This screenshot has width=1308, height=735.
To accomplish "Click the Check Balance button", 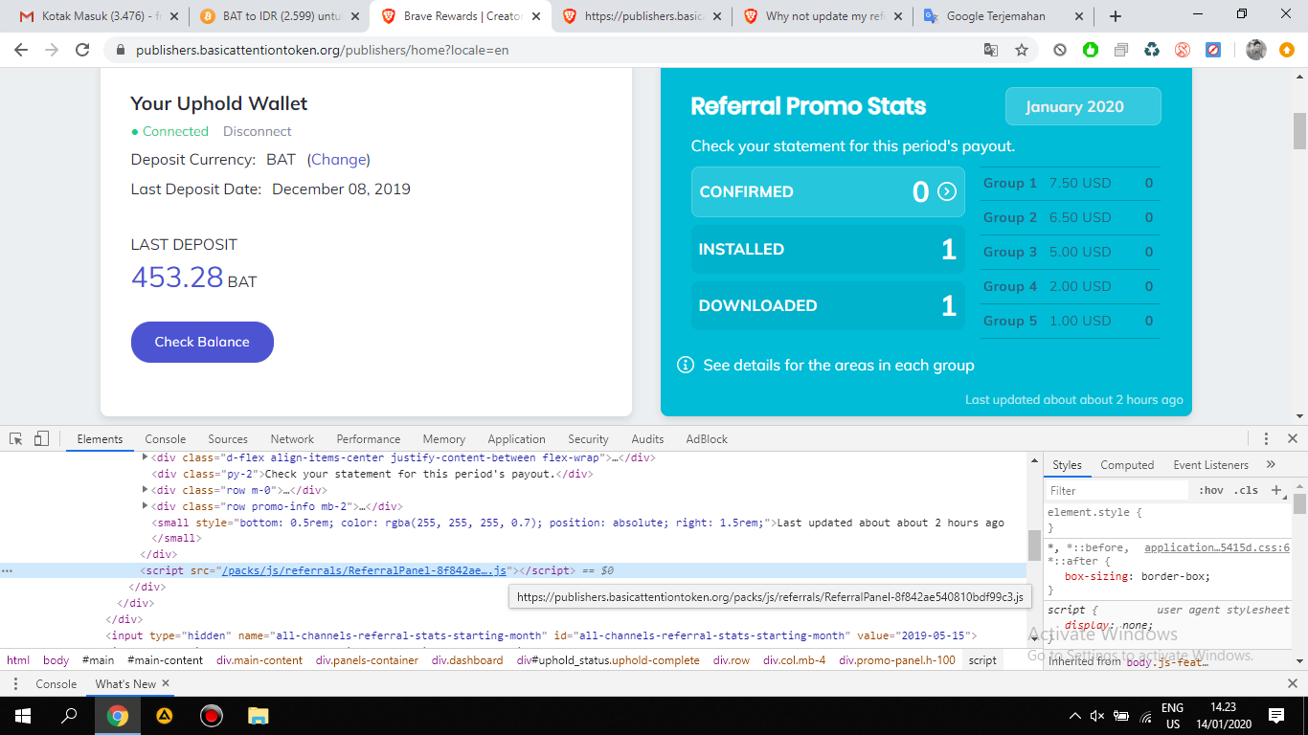I will click(x=202, y=342).
